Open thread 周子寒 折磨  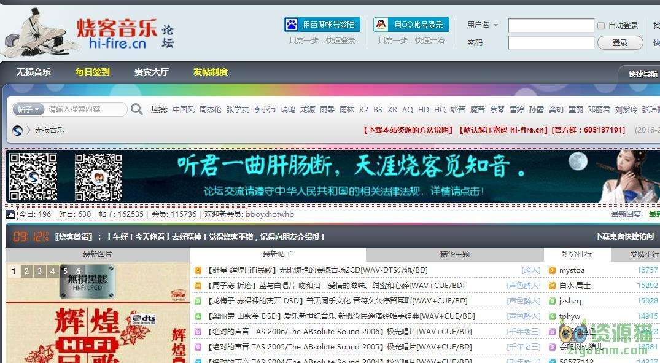(x=335, y=286)
